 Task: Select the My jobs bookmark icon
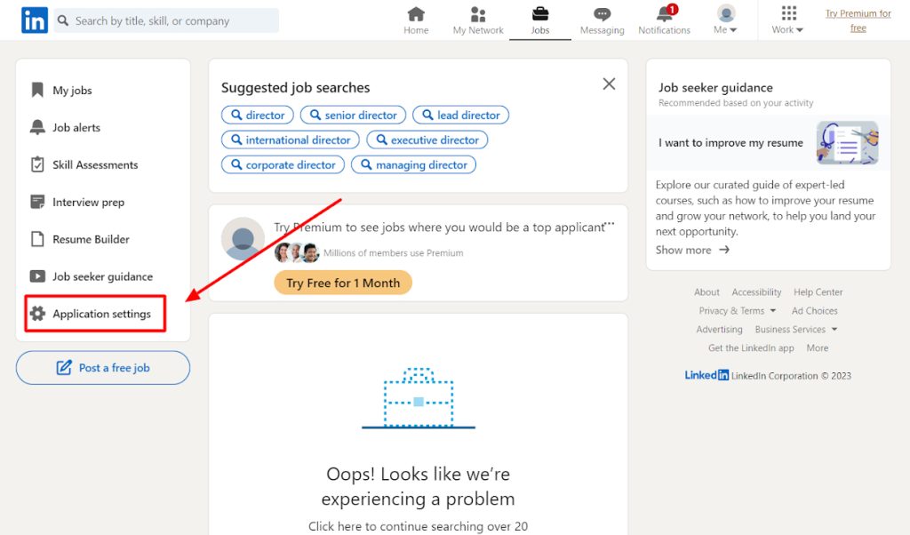[37, 90]
